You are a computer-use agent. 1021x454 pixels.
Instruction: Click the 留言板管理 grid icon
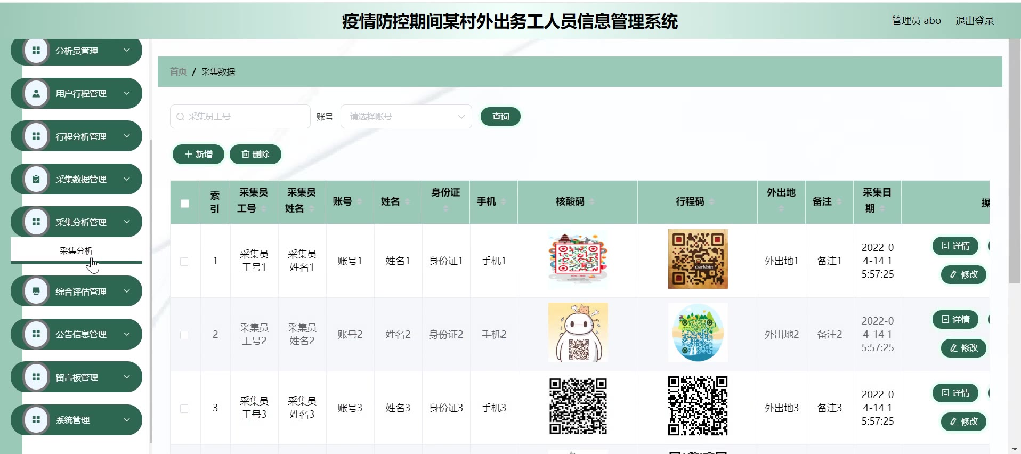coord(36,377)
